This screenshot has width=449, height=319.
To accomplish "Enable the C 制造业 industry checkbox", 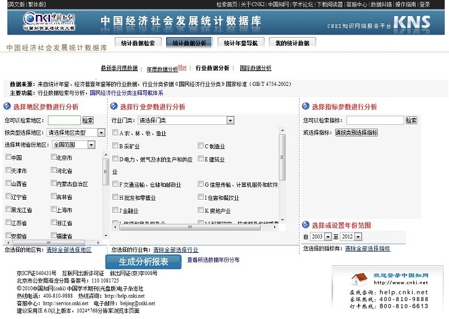I will 201,146.
